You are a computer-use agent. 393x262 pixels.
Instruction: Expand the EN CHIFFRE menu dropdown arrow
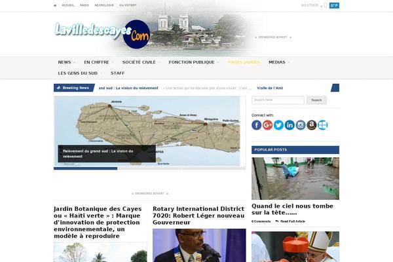tap(113, 62)
